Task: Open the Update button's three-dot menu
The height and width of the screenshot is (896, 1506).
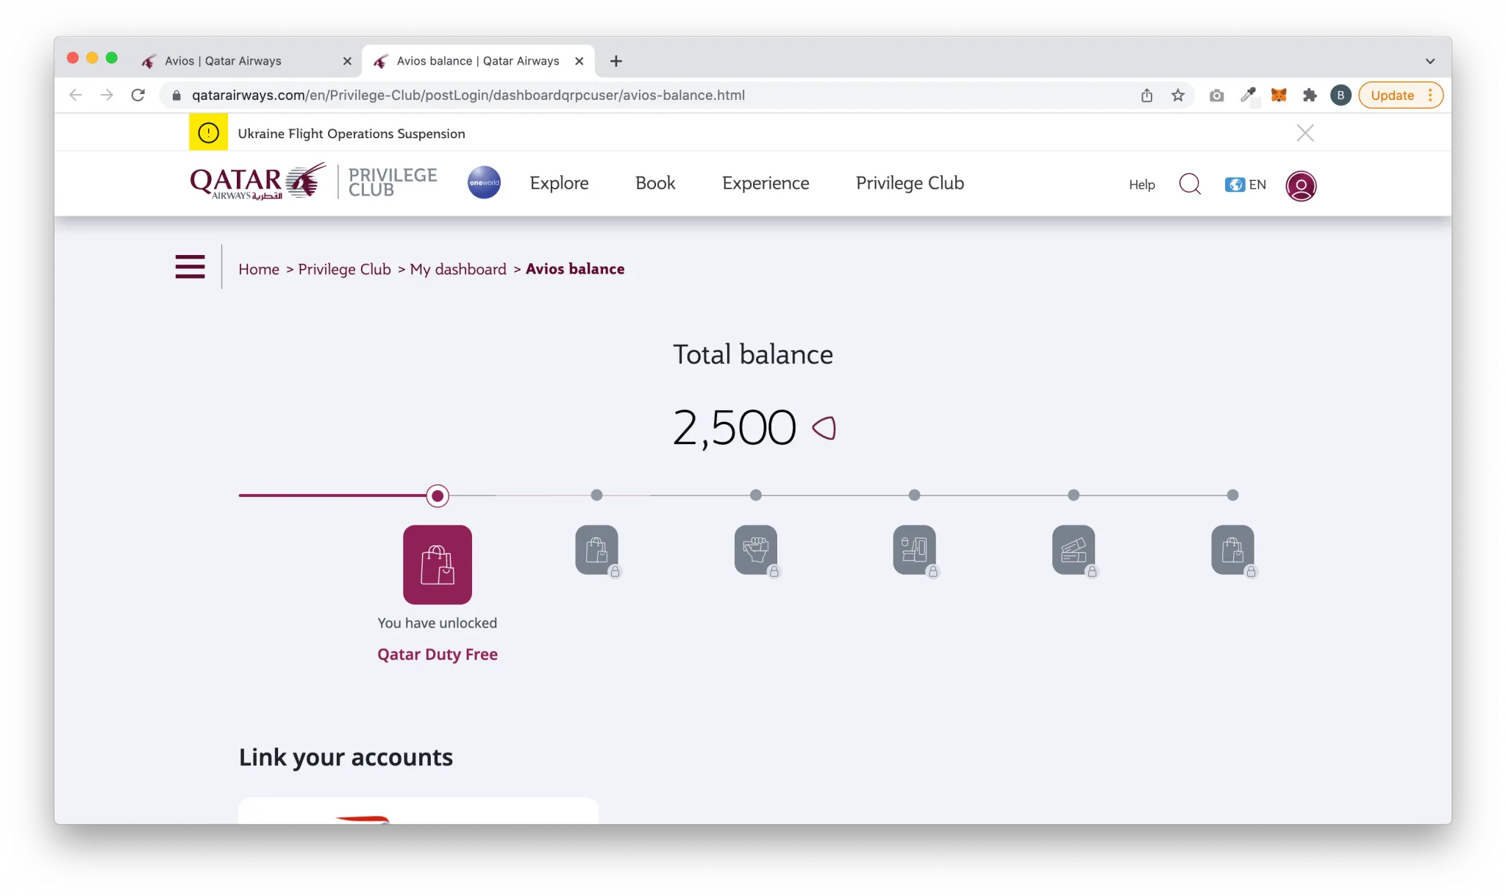Action: pyautogui.click(x=1430, y=95)
